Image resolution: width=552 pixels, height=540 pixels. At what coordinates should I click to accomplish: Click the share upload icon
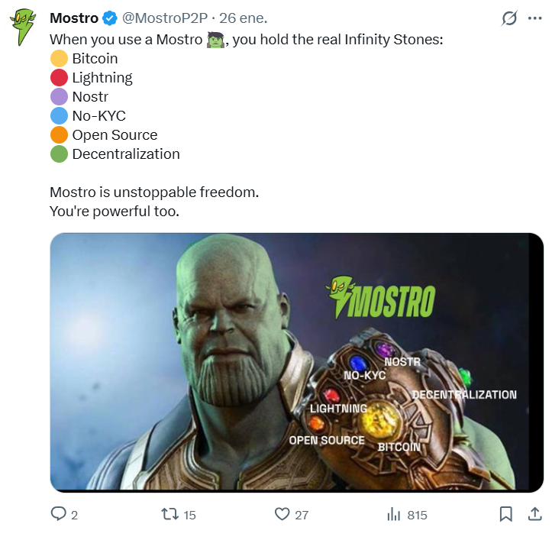point(534,514)
